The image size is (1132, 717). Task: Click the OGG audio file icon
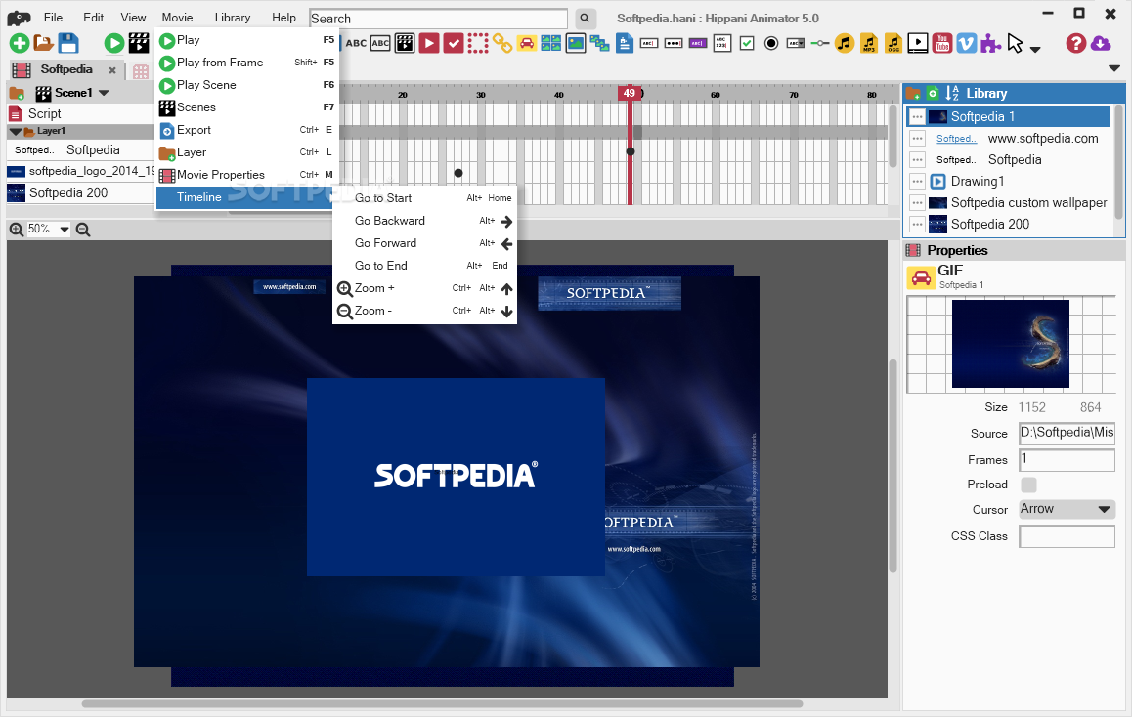(893, 43)
